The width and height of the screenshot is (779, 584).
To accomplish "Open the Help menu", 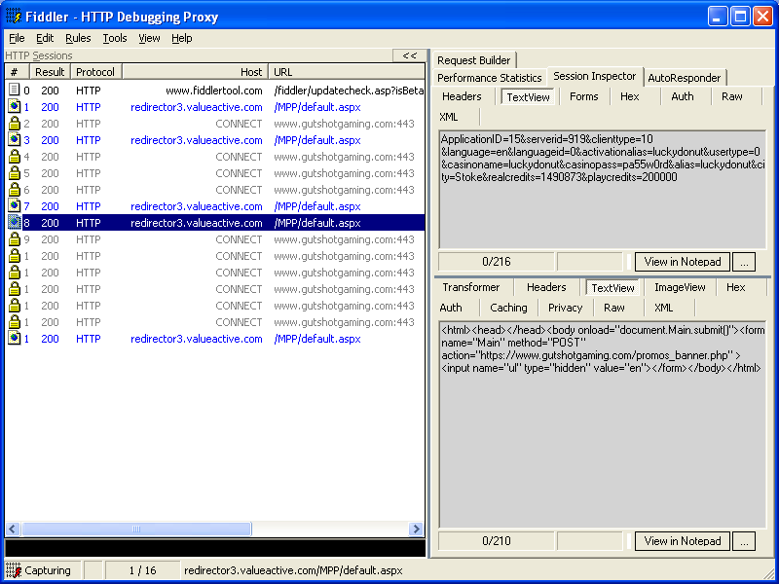I will 182,38.
